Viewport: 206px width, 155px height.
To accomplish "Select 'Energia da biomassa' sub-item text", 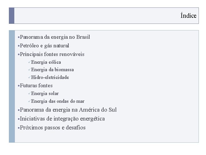I will (x=52, y=69).
